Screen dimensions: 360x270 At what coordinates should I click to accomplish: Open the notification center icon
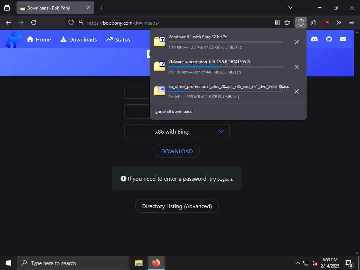(x=349, y=263)
